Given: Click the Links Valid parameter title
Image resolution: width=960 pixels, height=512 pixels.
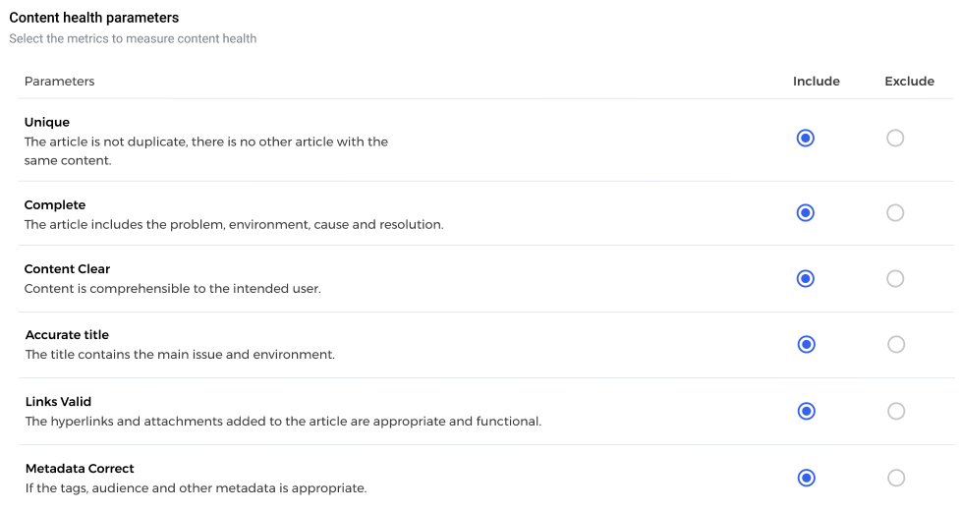Looking at the screenshot, I should pos(59,402).
